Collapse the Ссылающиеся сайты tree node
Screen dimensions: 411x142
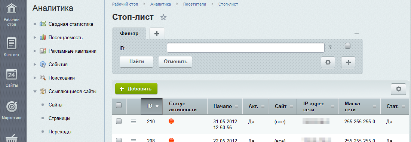pos(35,92)
